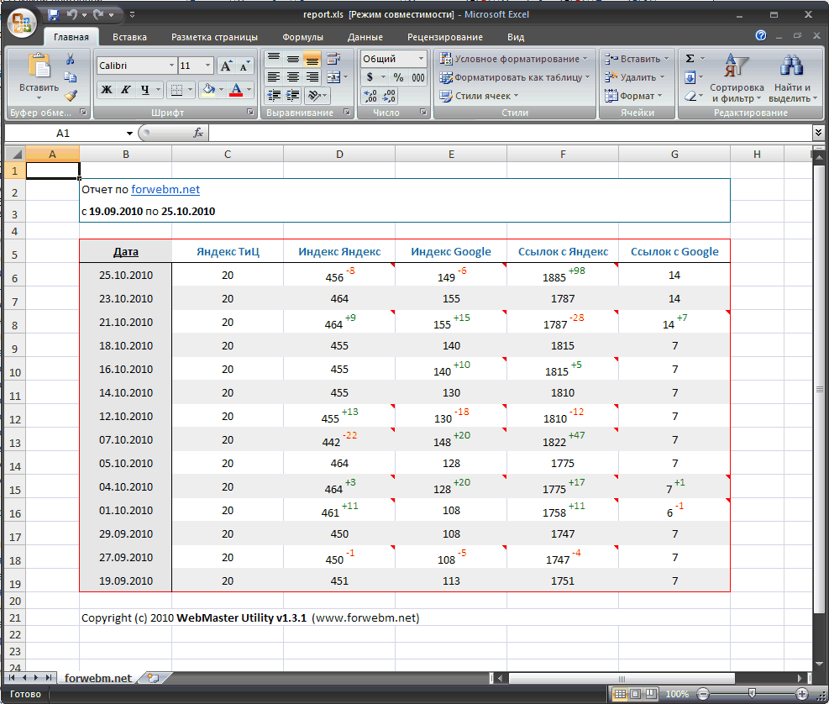829x704 pixels.
Task: Click the Find and Select binoculars icon
Action: (x=791, y=66)
